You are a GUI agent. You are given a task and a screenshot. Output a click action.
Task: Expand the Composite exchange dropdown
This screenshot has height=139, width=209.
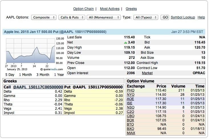[x=44, y=17]
